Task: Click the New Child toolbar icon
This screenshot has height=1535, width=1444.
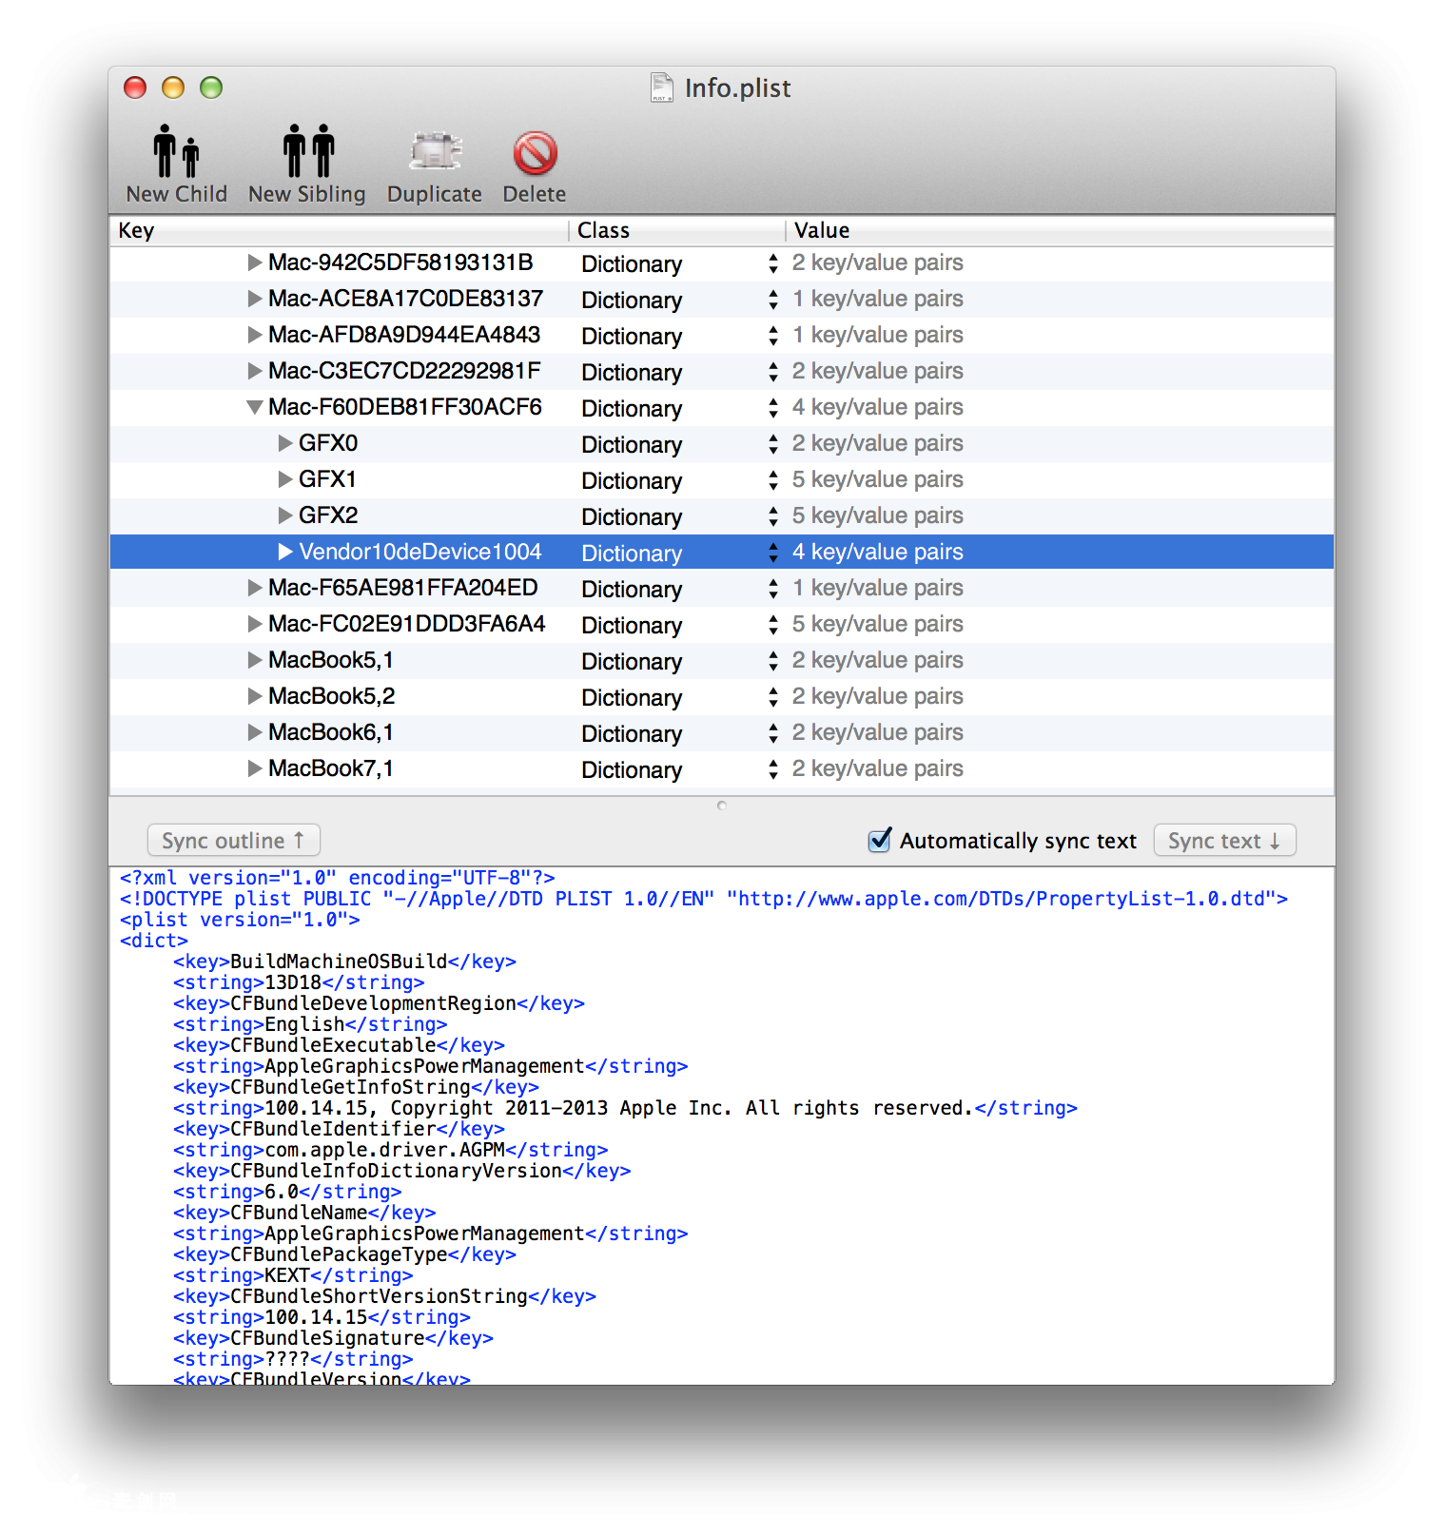Action: click(x=176, y=152)
